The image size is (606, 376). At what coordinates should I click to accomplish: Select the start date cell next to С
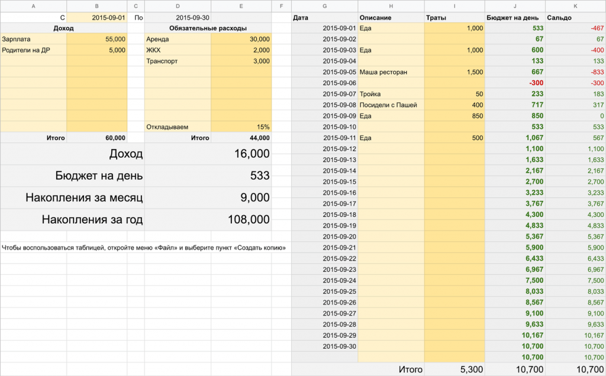(96, 18)
